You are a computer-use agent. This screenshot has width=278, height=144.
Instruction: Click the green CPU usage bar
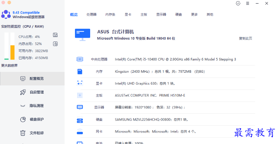click(x=6, y=59)
